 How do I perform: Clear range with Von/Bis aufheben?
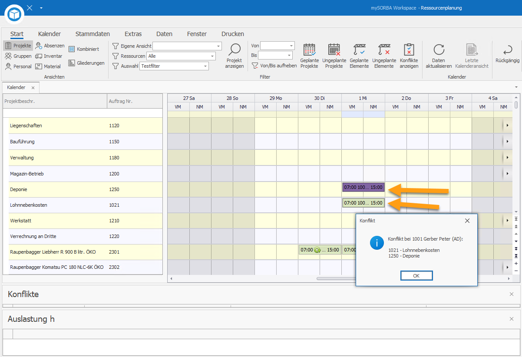[274, 66]
